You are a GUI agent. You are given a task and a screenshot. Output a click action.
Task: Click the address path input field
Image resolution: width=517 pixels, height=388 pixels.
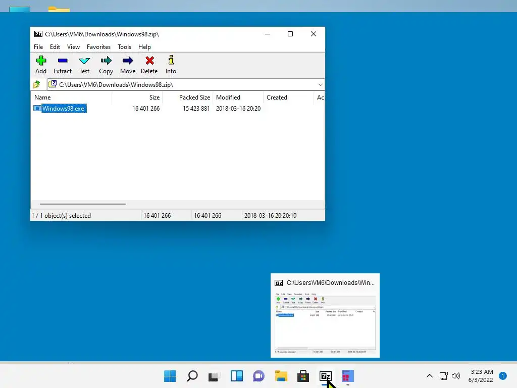[186, 85]
